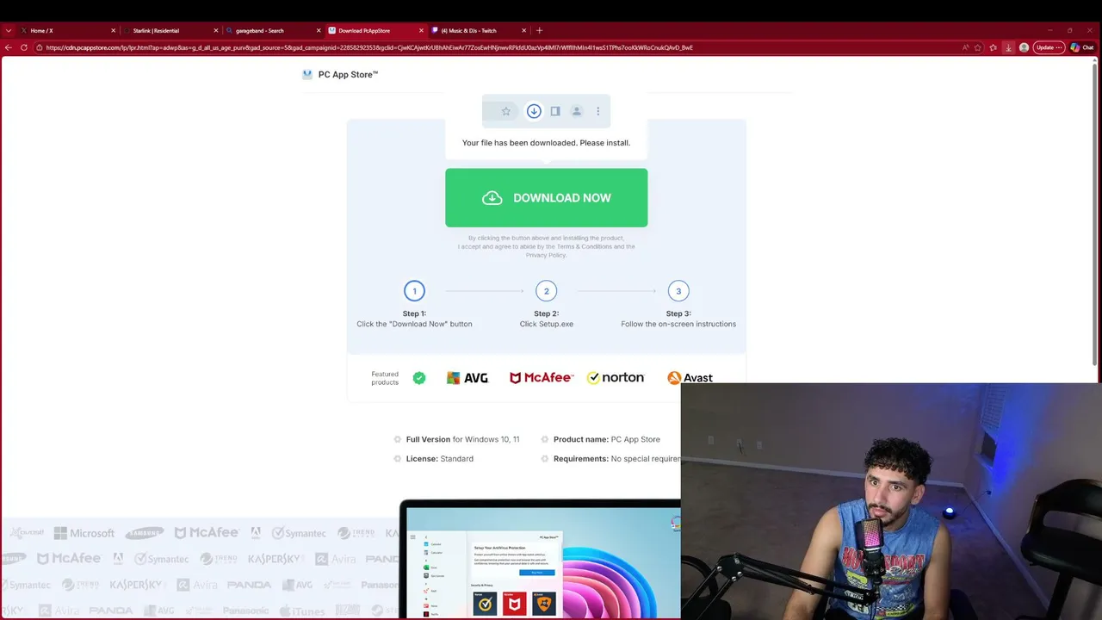The width and height of the screenshot is (1102, 620).
Task: Switch to the Music & DJs - Twitch tab
Action: point(480,31)
